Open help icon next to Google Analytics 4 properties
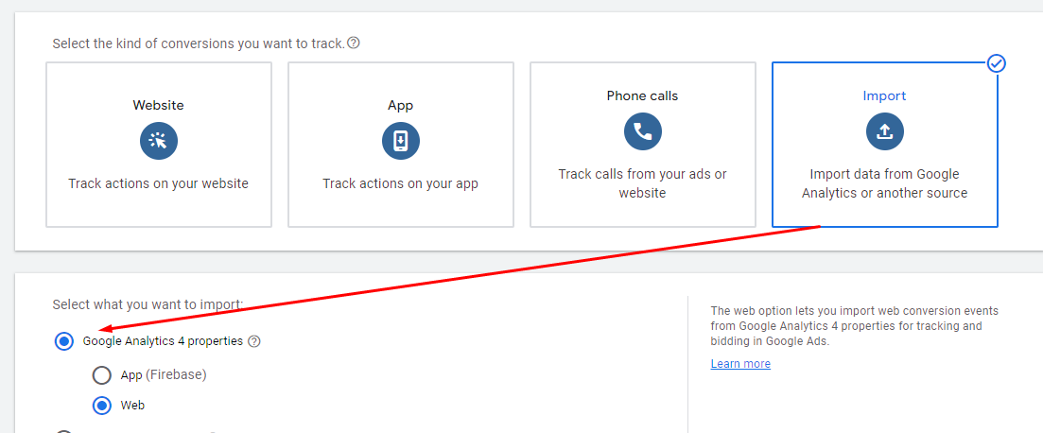The height and width of the screenshot is (433, 1043). pyautogui.click(x=254, y=341)
